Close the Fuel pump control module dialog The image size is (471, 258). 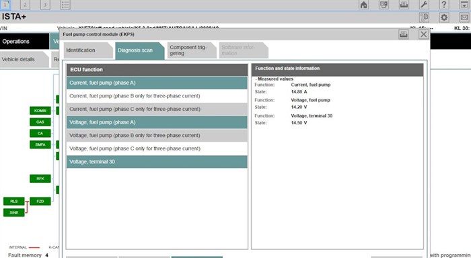423,34
